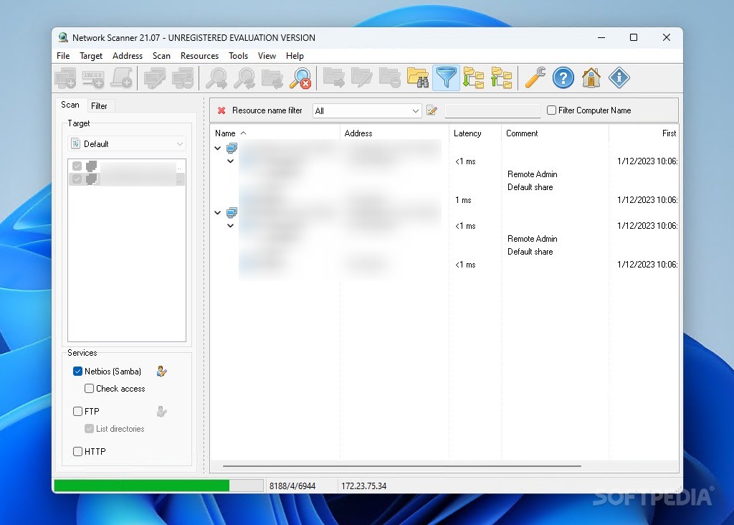Collapse the second computer tree node
734x525 pixels.
coord(218,212)
